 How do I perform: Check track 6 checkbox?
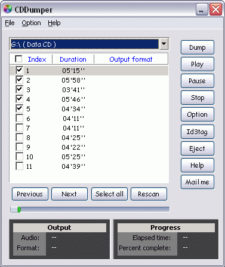click(19, 118)
